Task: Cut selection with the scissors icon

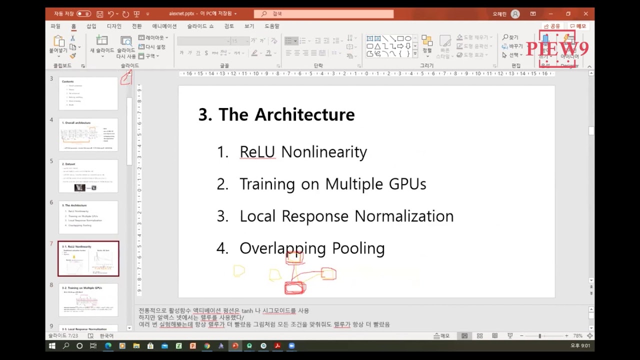Action: 72,38
